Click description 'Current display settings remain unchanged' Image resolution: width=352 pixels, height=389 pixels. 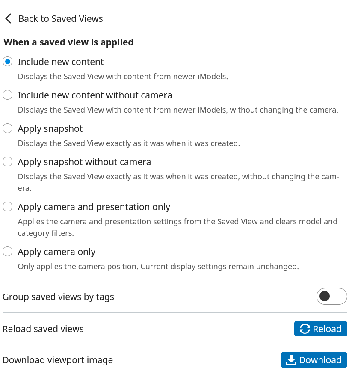pos(158,266)
